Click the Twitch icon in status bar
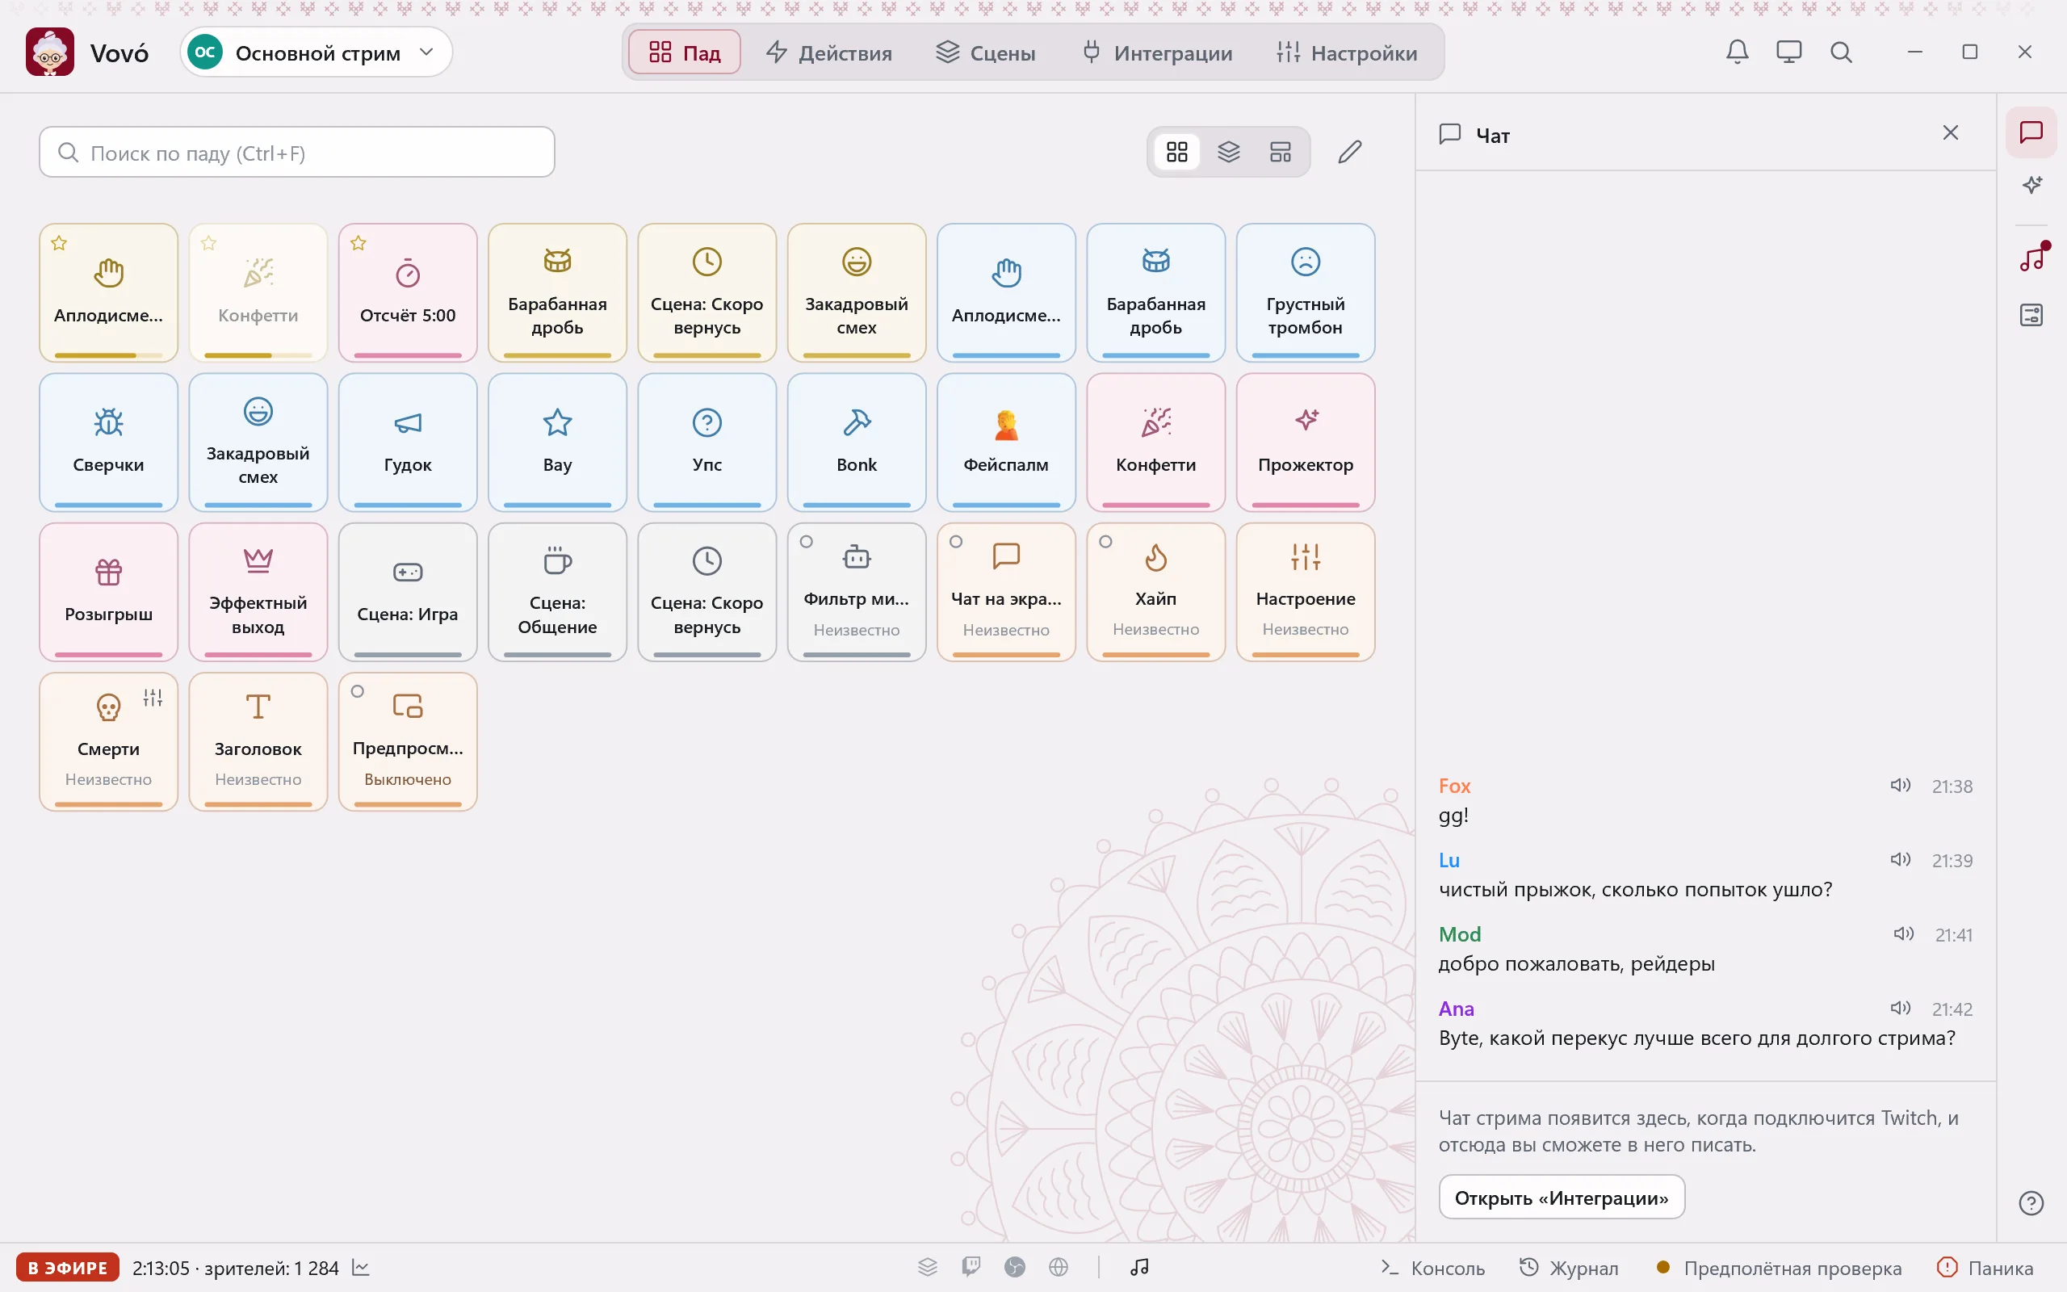The image size is (2067, 1292). point(971,1267)
